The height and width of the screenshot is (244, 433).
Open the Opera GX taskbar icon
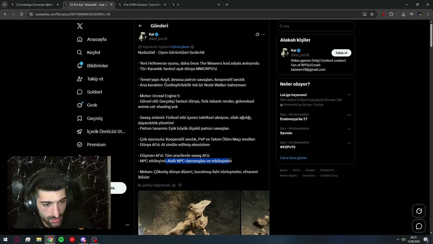coord(17,240)
